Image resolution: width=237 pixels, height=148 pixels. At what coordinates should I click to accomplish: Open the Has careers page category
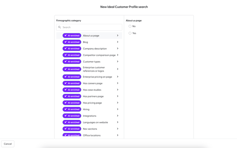[93, 84]
